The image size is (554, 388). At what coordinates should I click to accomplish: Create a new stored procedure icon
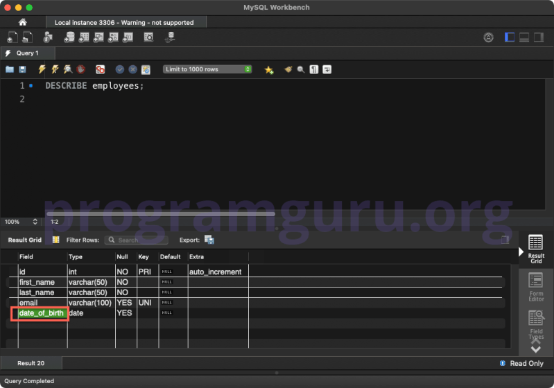point(113,37)
